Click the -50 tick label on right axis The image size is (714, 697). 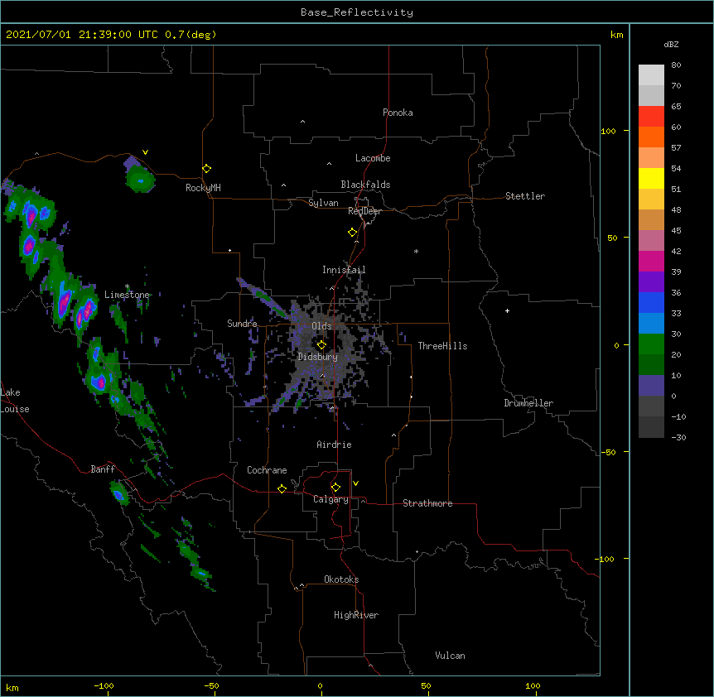[608, 452]
